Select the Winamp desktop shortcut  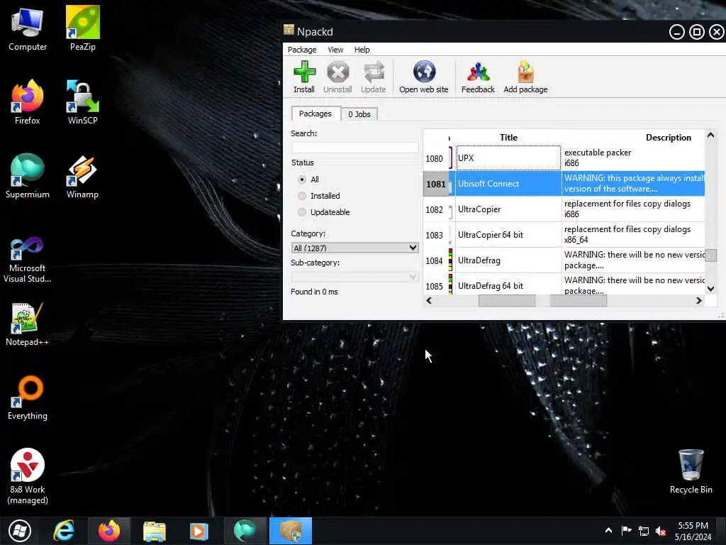83,177
